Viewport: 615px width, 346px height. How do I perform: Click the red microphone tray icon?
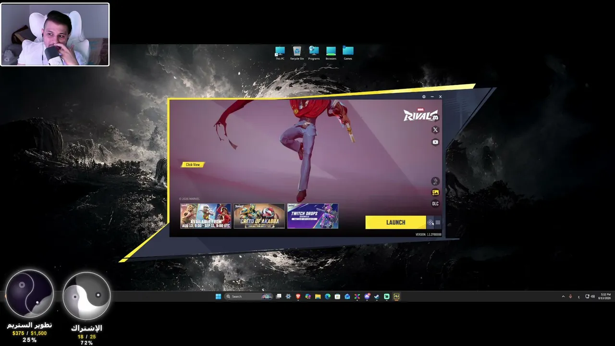tap(570, 297)
